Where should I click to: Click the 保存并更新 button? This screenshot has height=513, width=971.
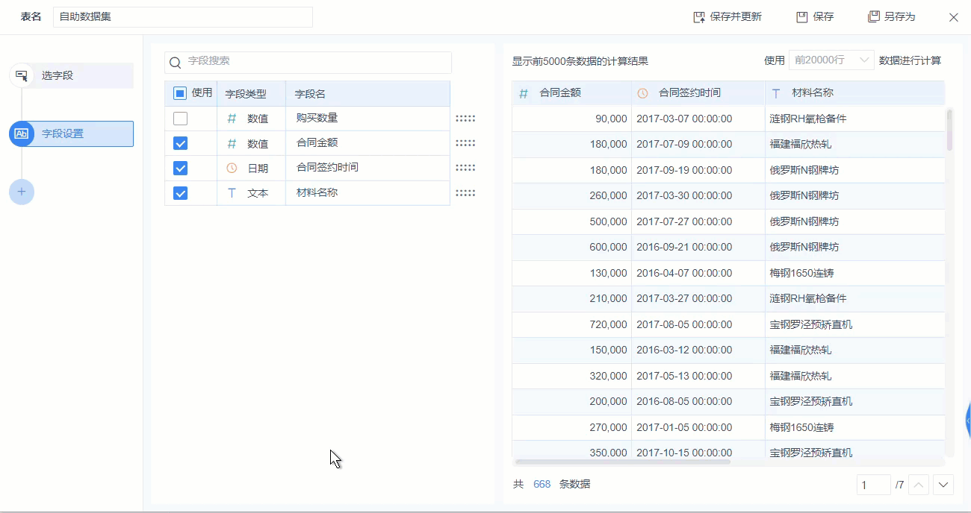click(x=727, y=16)
